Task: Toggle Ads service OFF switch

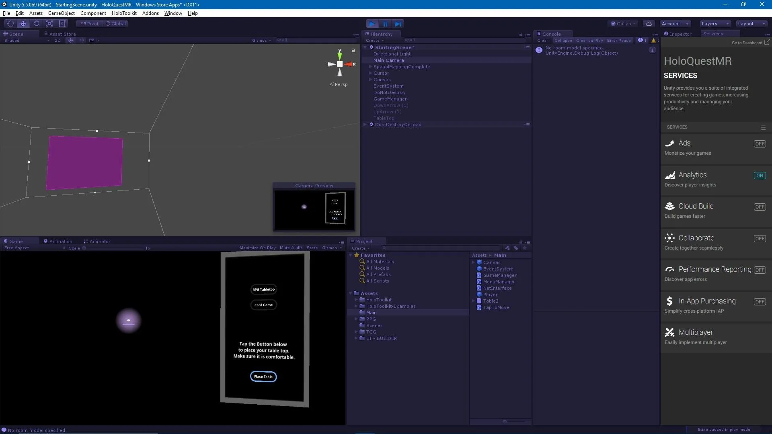Action: tap(760, 144)
